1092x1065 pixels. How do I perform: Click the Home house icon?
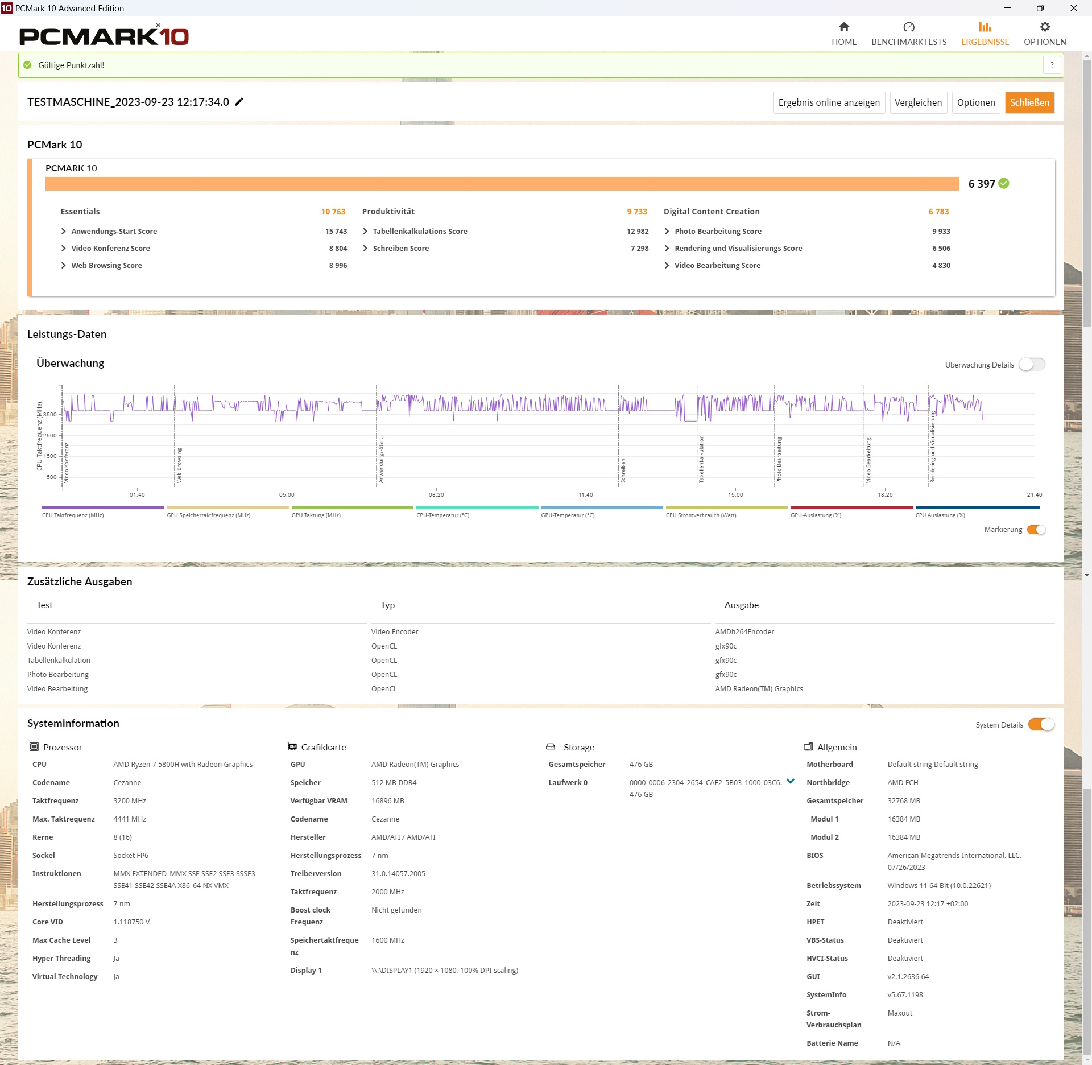pos(844,27)
